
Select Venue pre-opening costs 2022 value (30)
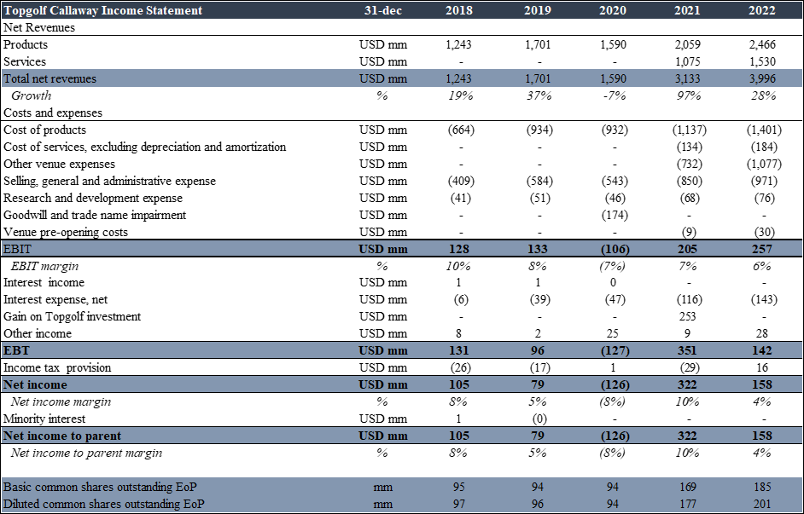tap(765, 232)
